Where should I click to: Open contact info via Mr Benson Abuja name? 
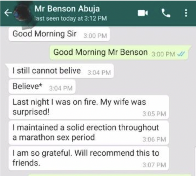point(67,9)
